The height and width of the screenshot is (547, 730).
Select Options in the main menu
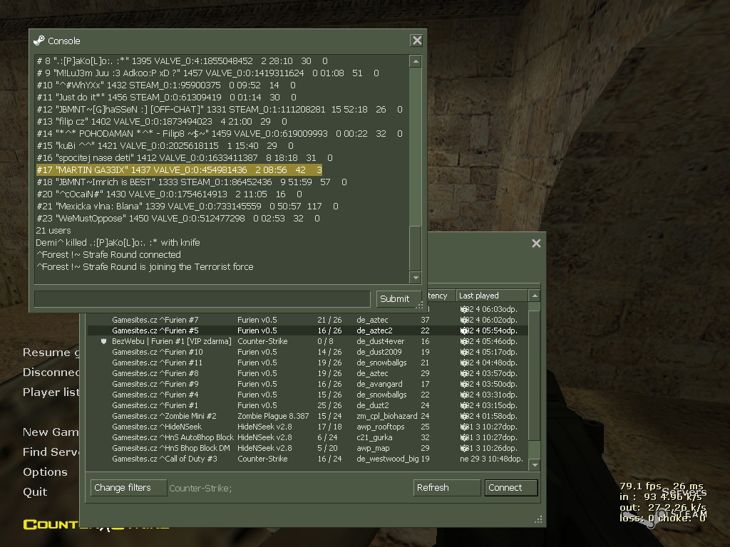(x=45, y=472)
